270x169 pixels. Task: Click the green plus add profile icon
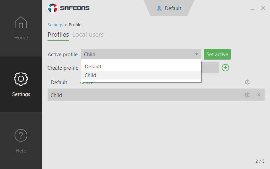pos(225,68)
